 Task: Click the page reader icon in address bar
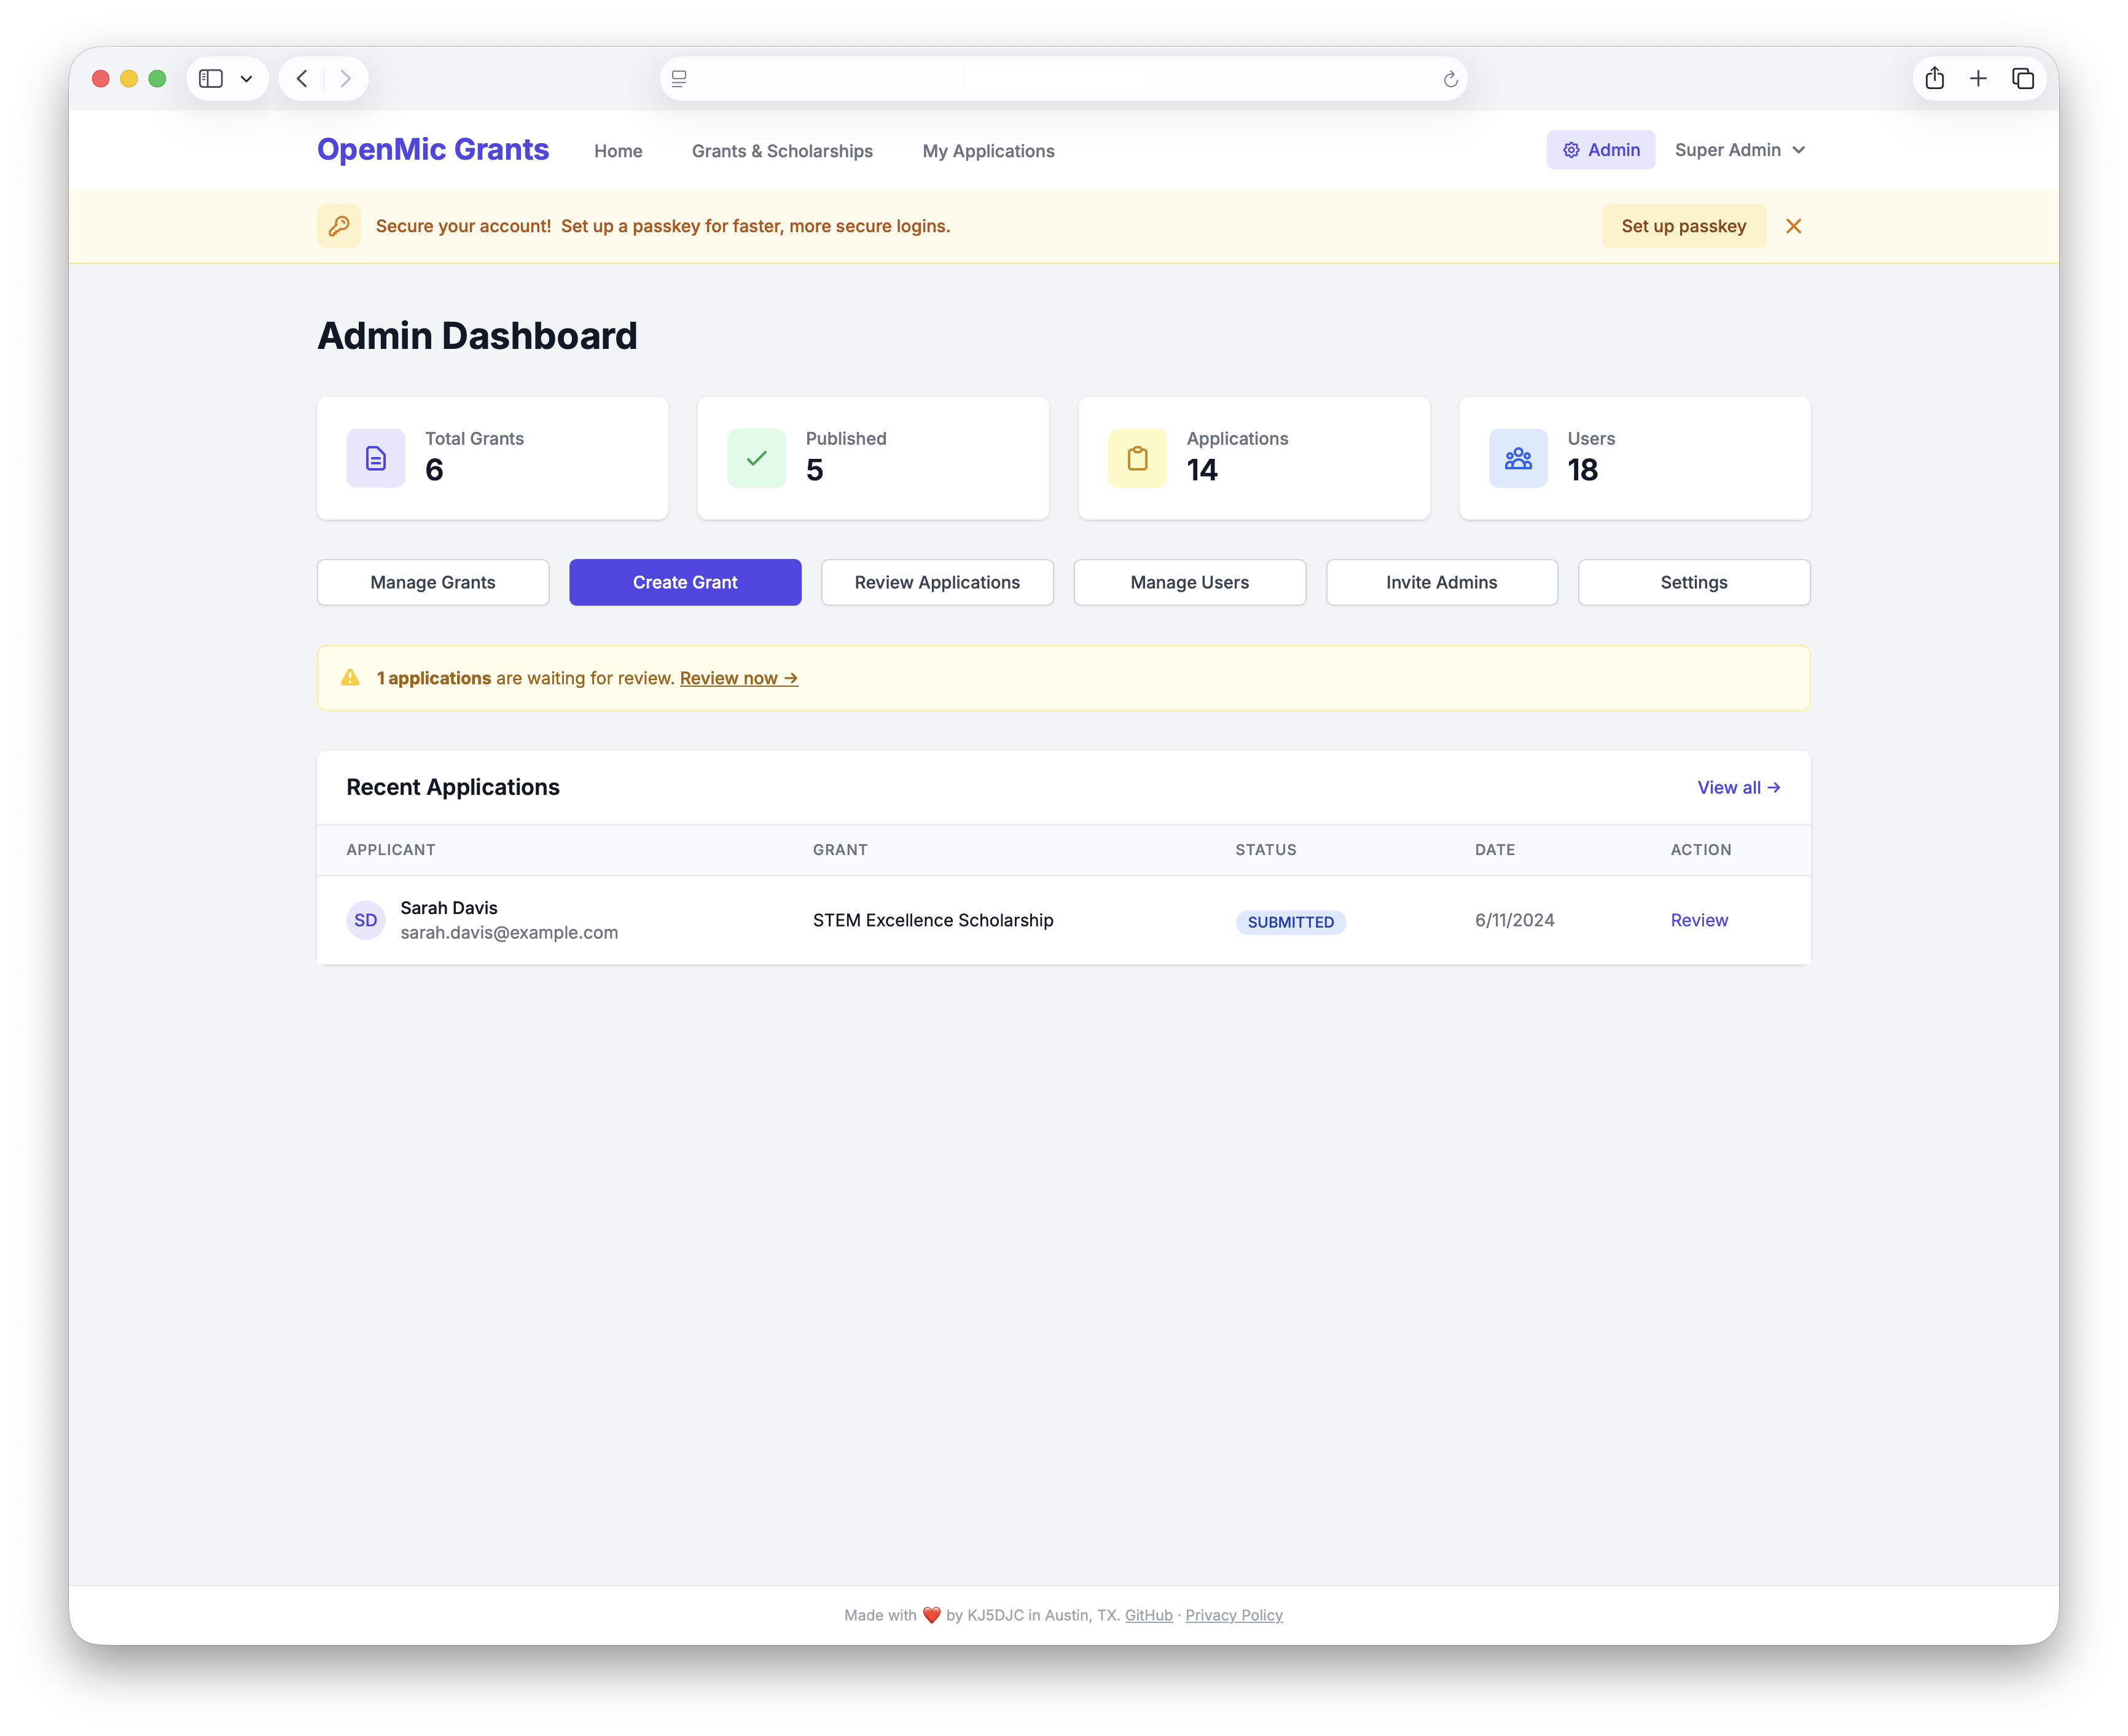point(679,79)
